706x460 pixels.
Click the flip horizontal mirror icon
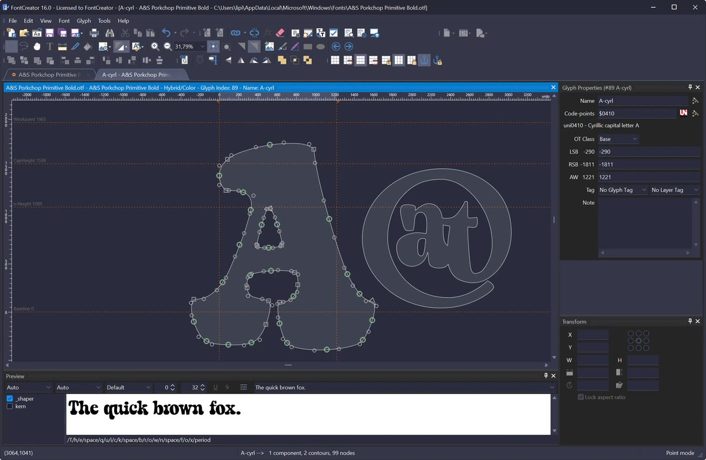point(241,60)
